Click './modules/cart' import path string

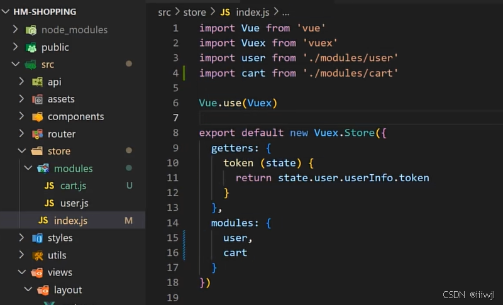350,73
